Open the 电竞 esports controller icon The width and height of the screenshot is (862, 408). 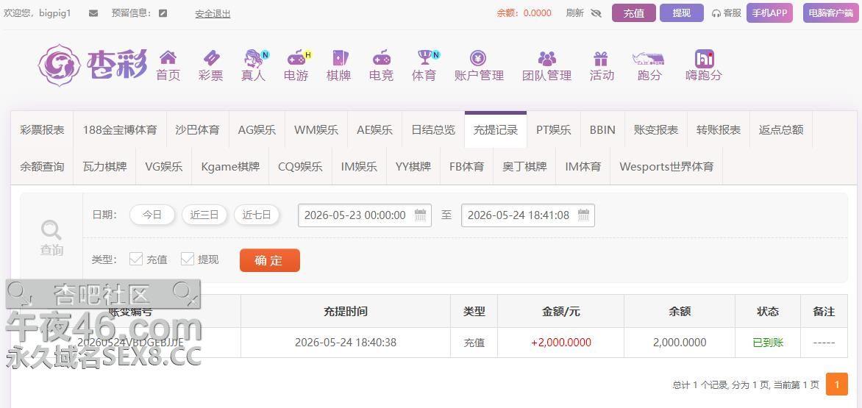click(x=382, y=57)
